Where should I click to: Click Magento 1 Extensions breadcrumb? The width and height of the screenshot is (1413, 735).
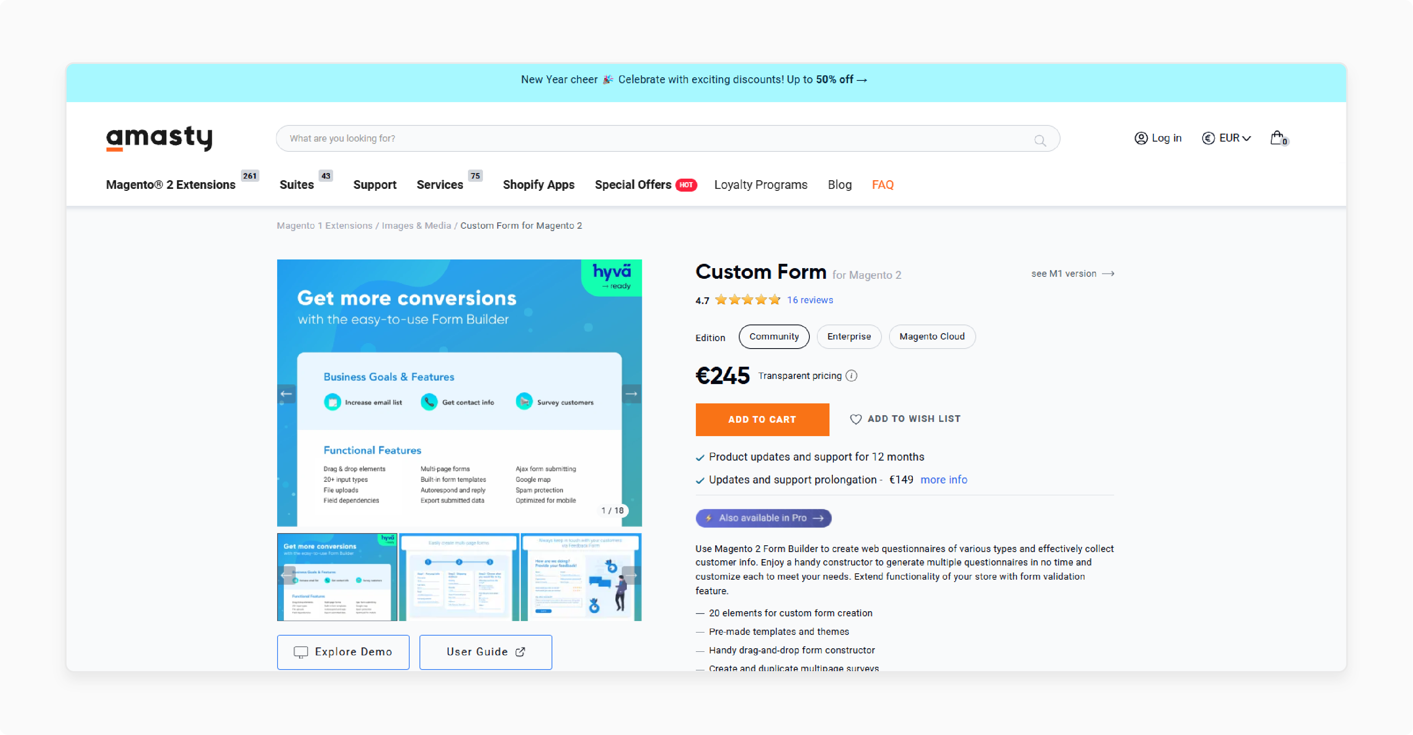325,226
